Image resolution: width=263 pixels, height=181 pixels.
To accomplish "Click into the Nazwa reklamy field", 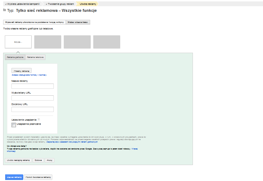I will pos(33,86).
